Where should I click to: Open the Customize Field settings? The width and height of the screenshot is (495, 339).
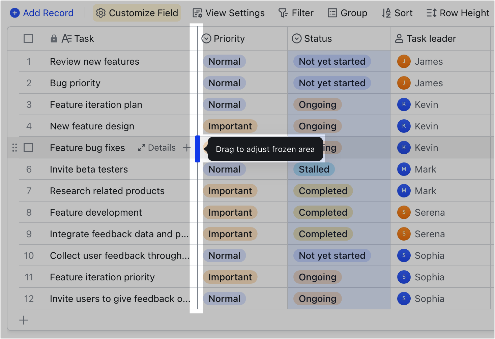(x=136, y=13)
